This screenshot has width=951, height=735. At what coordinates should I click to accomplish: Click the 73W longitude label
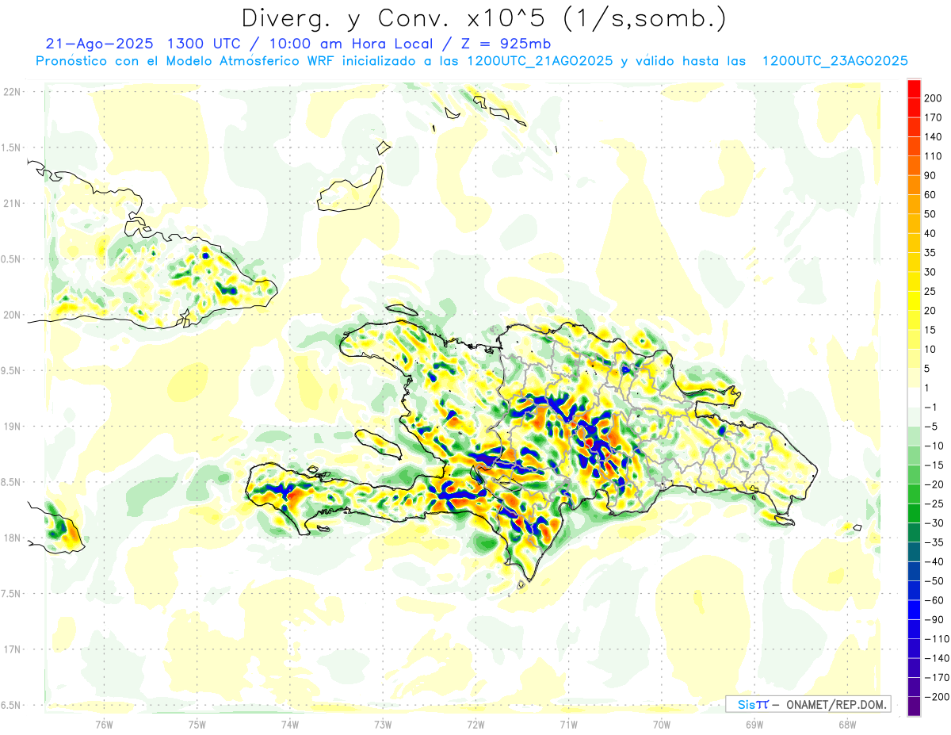pyautogui.click(x=383, y=723)
